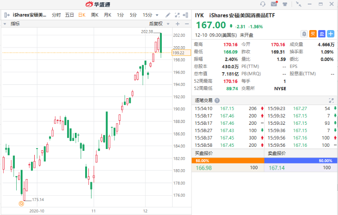The width and height of the screenshot is (338, 215).
Task: Switch to 分时 intraday tab
Action: [x=56, y=15]
